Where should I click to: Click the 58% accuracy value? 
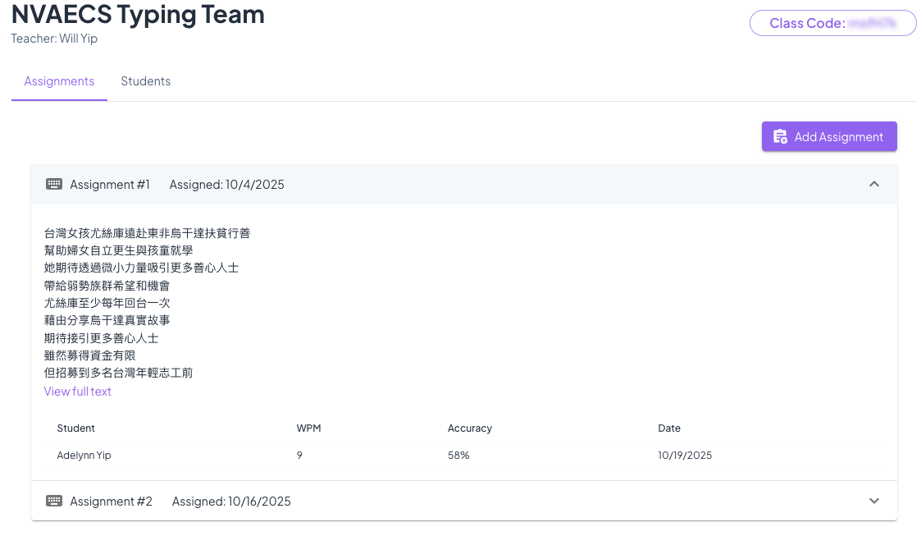[x=458, y=456]
